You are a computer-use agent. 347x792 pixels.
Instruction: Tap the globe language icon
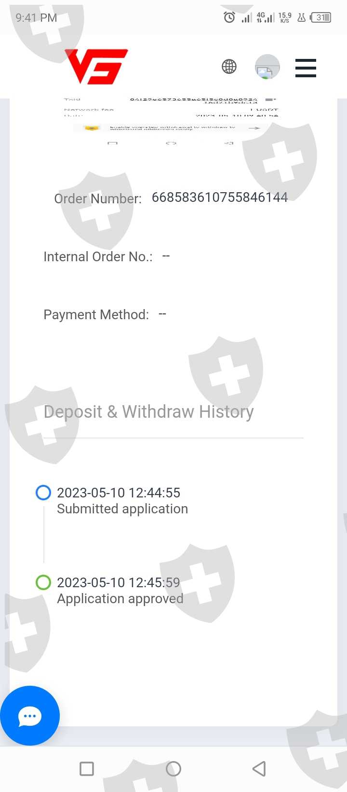click(x=229, y=67)
